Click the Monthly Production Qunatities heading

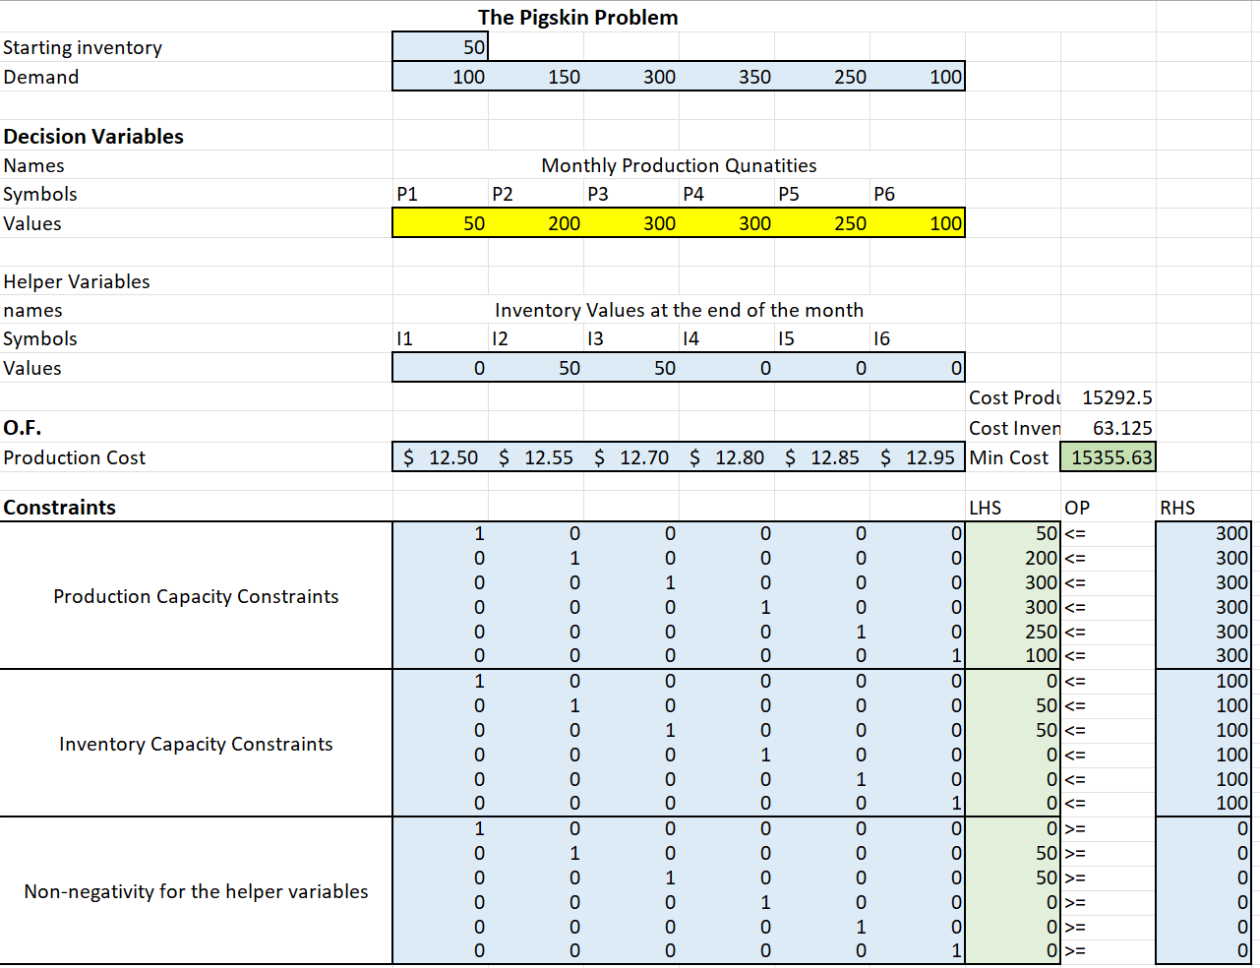click(679, 165)
